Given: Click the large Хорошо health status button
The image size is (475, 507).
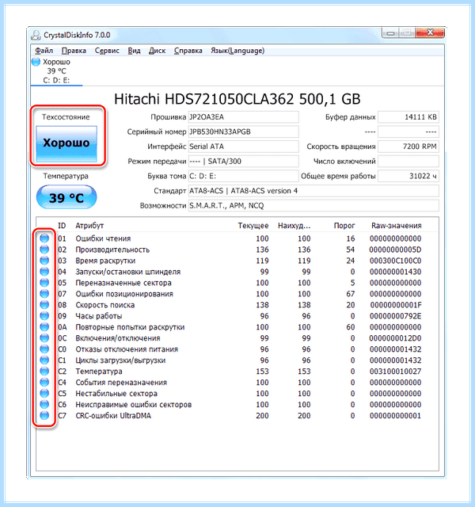Looking at the screenshot, I should 66,143.
